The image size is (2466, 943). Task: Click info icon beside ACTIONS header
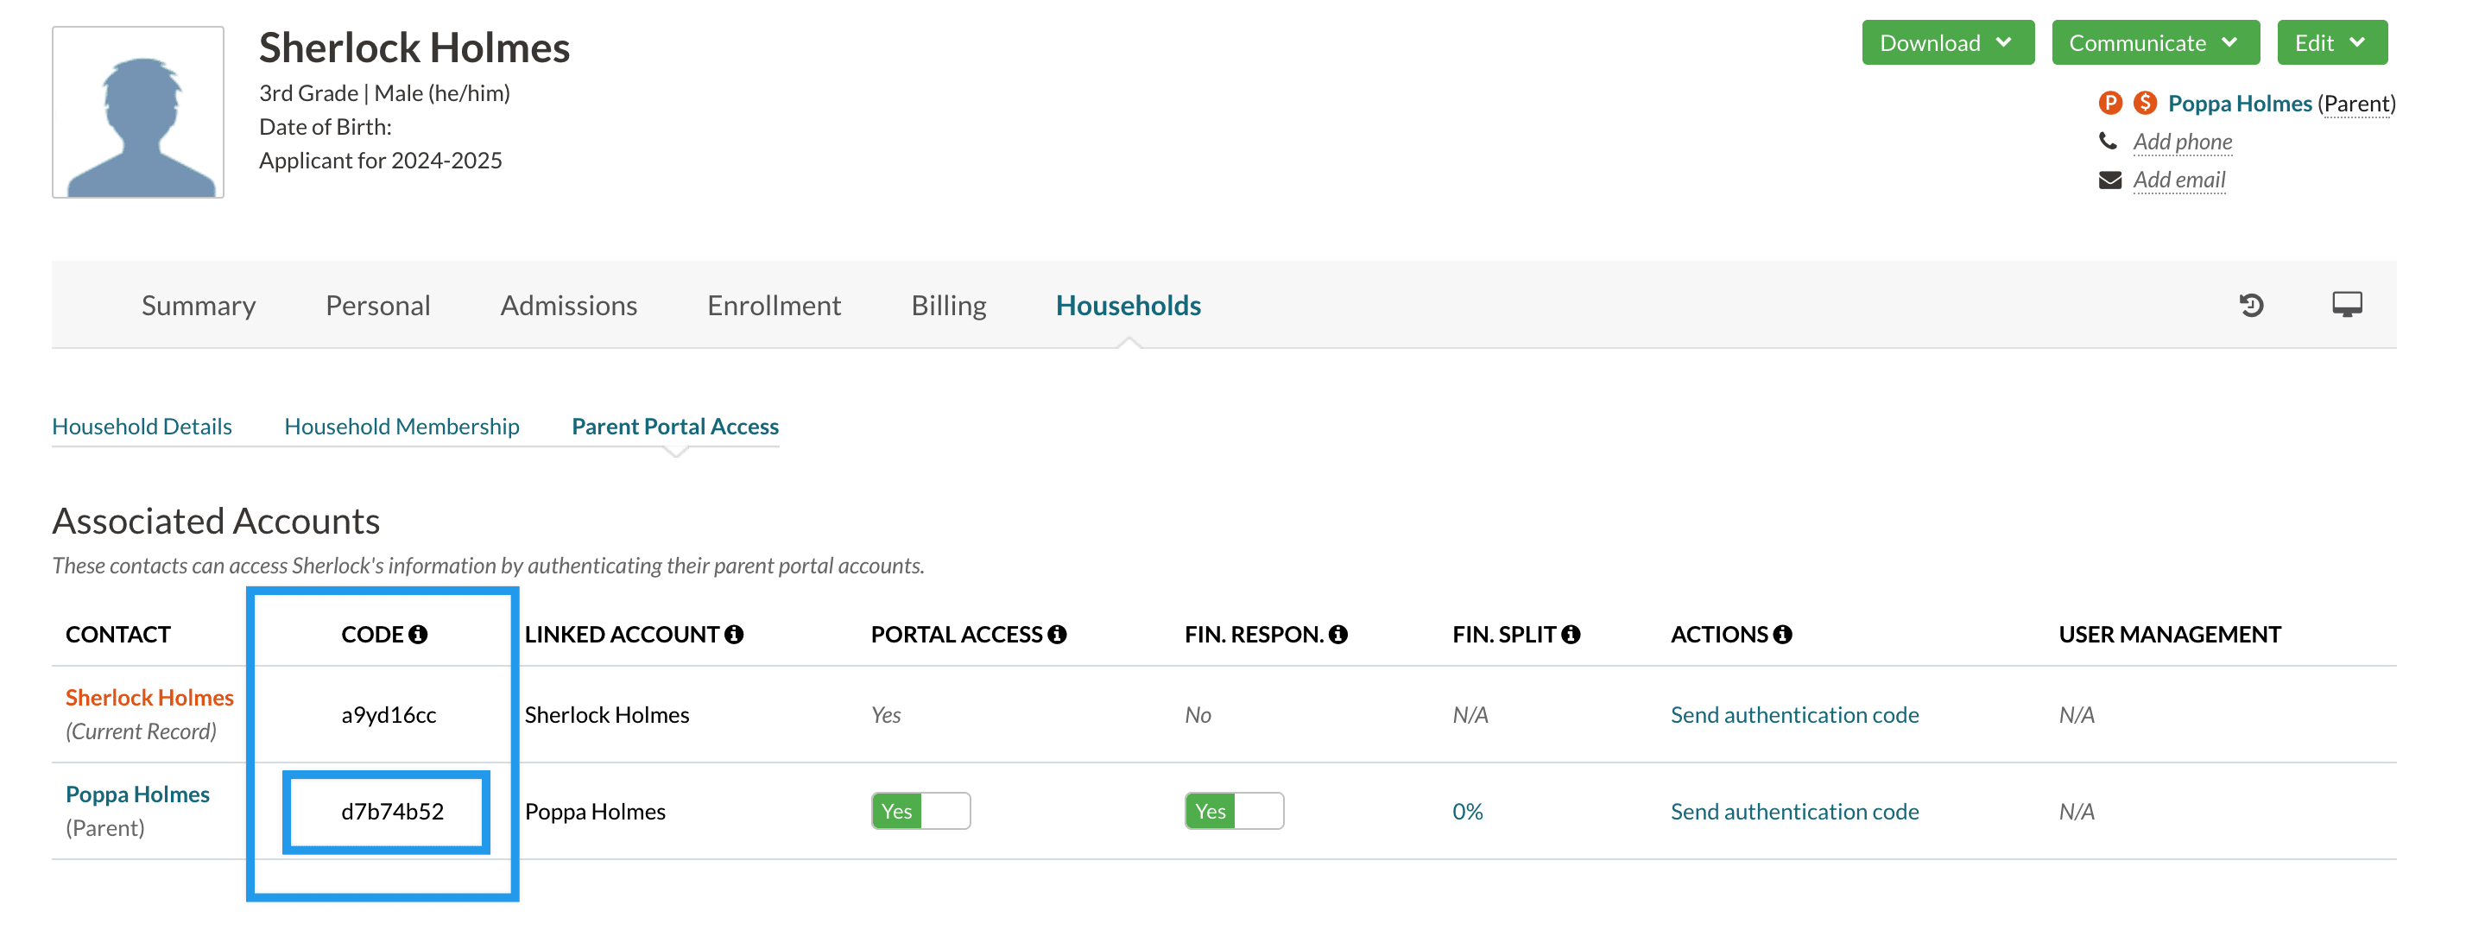[x=1781, y=635]
